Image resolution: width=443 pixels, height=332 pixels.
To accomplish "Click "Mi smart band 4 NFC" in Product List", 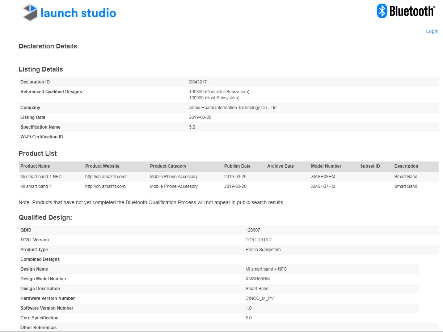I will point(41,177).
